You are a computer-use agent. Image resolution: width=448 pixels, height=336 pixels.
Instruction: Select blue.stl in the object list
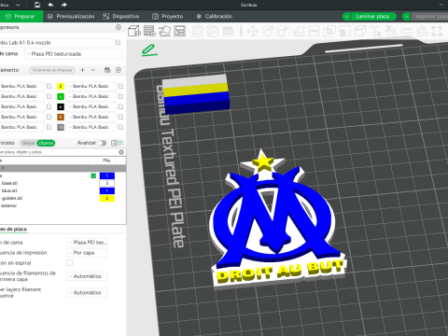click(9, 190)
